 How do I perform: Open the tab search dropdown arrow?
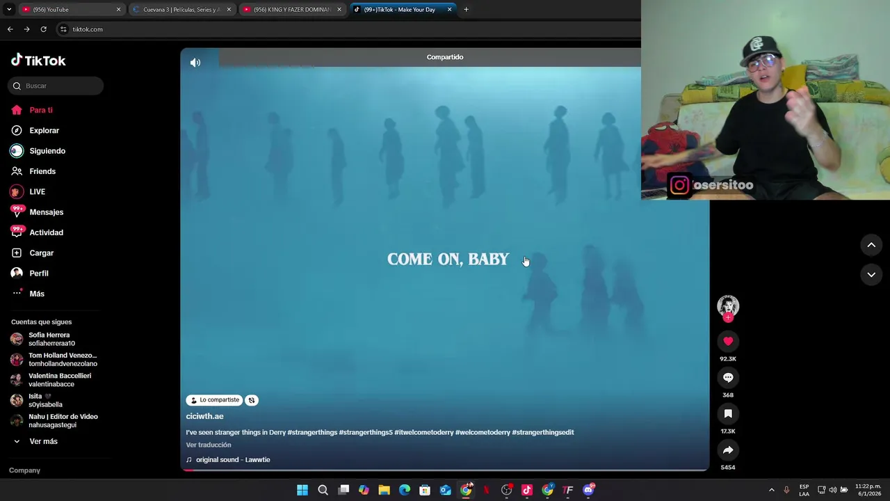pos(8,10)
